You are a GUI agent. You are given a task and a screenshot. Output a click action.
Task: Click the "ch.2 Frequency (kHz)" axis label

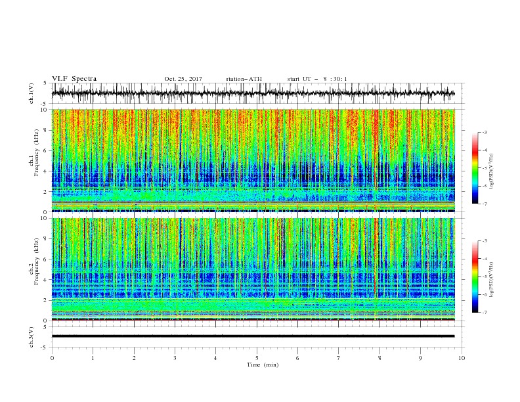[34, 261]
